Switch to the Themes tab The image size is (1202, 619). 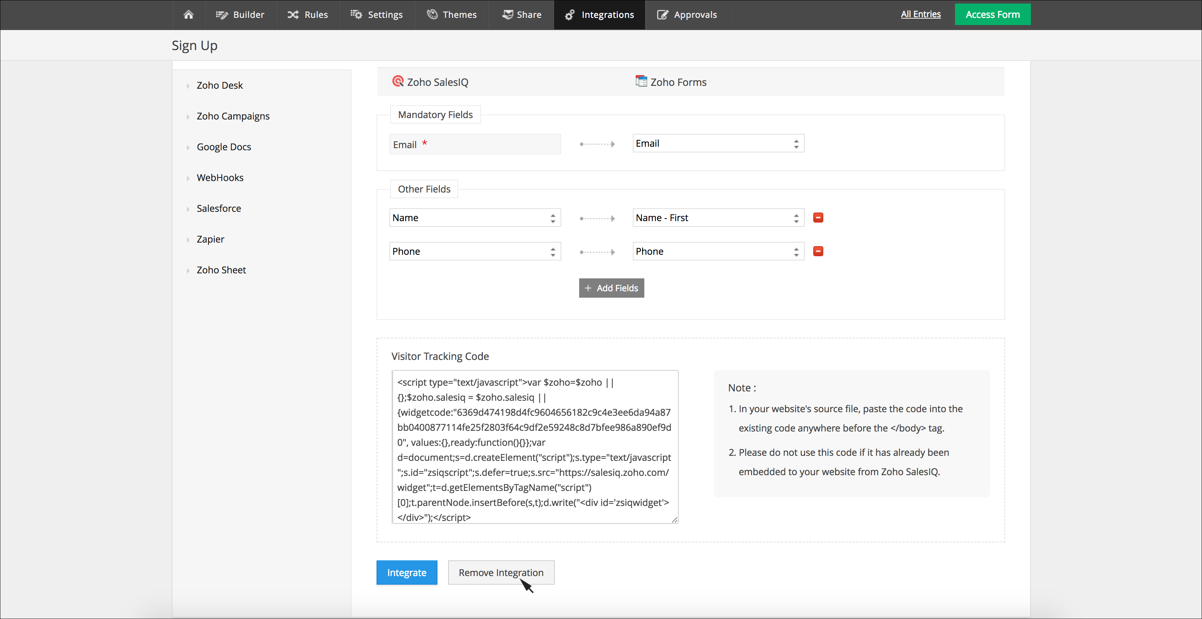451,14
